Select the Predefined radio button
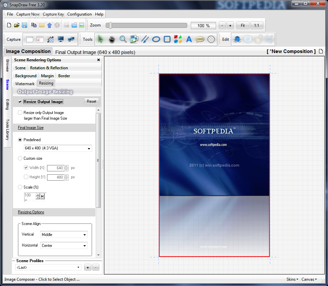Screen dimensions: 328x286 (20, 140)
